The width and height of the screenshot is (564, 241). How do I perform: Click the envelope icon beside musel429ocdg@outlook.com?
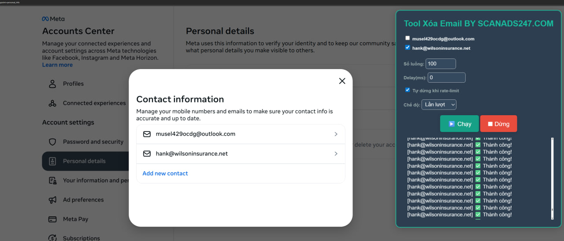[x=147, y=134]
